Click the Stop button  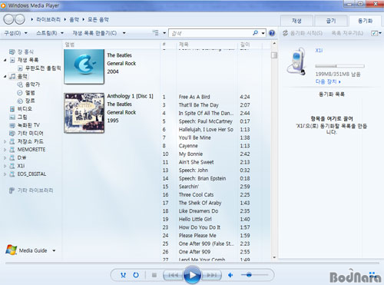(x=154, y=275)
